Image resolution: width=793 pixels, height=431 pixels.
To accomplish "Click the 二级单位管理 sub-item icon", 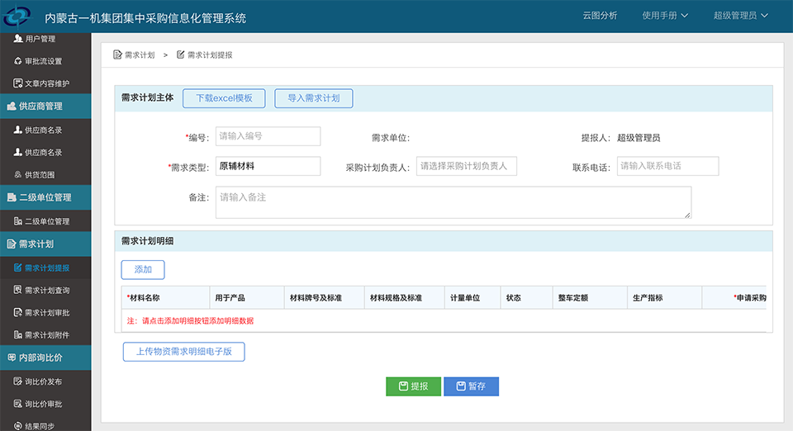I will click(x=17, y=221).
